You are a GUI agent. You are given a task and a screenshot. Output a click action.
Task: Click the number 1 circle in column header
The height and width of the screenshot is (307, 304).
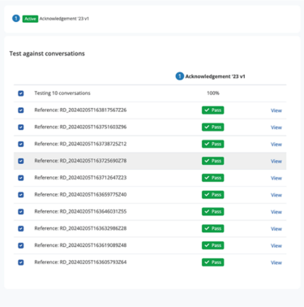180,76
